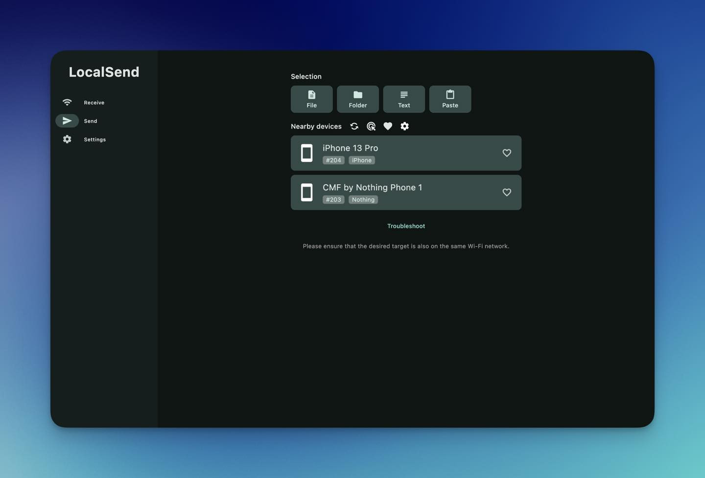Click the Nothing brand tag

pos(363,200)
